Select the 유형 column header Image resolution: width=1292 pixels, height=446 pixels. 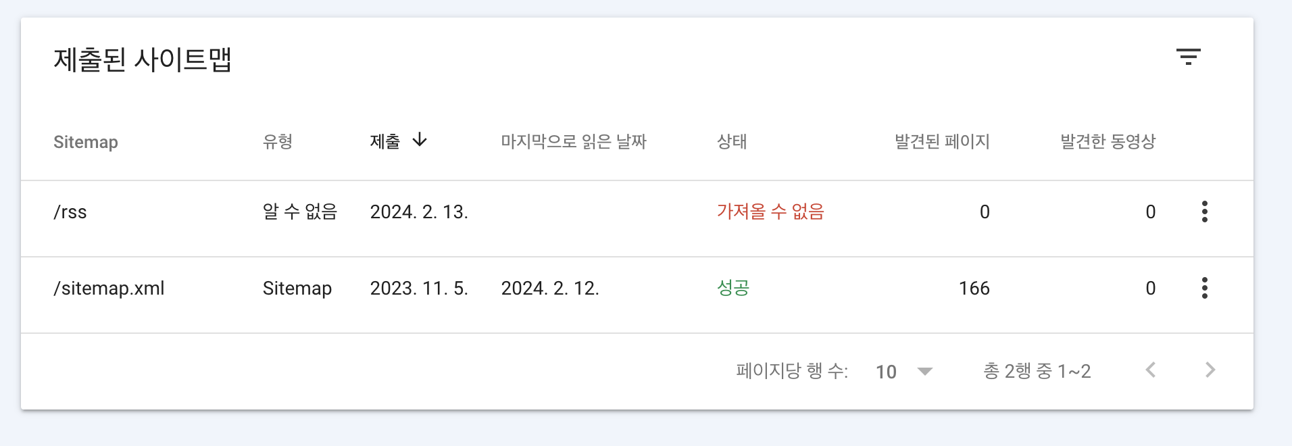pyautogui.click(x=278, y=142)
